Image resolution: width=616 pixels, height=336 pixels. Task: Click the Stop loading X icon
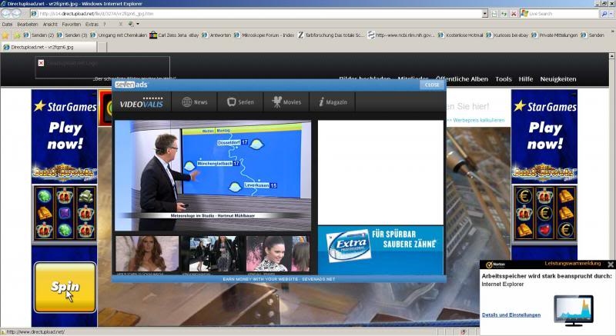(514, 14)
